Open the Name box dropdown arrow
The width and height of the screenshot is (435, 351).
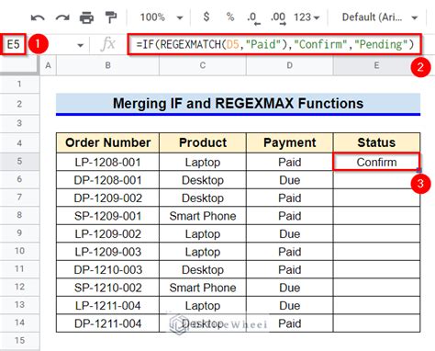pos(80,46)
